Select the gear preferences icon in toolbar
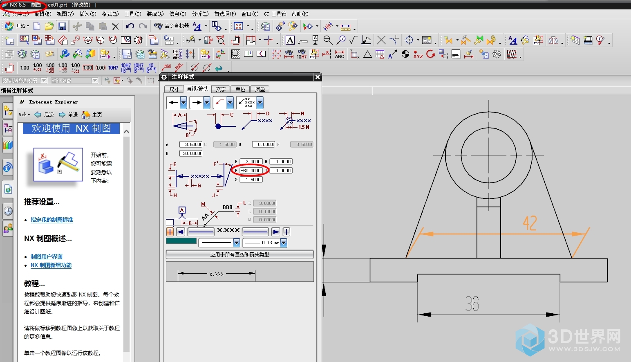631x362 pixels. coord(497,54)
